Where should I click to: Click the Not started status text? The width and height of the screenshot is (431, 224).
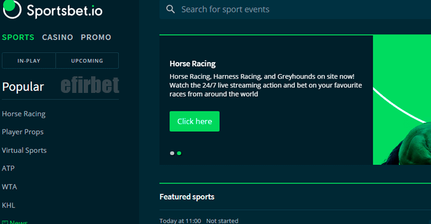(222, 221)
